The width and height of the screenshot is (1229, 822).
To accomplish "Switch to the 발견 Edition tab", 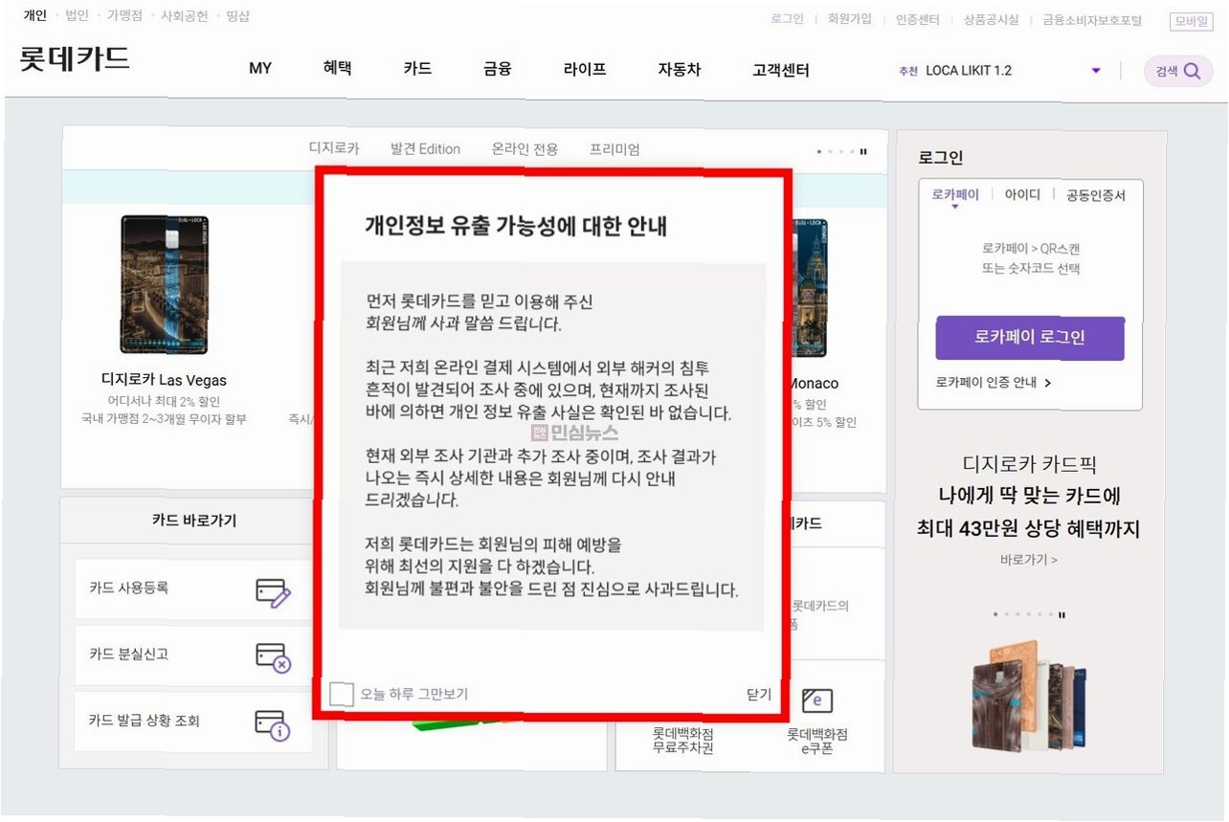I will [x=425, y=149].
